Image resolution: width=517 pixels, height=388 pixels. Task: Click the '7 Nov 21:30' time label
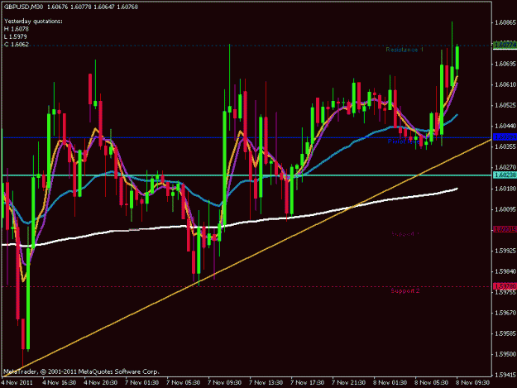(348, 383)
